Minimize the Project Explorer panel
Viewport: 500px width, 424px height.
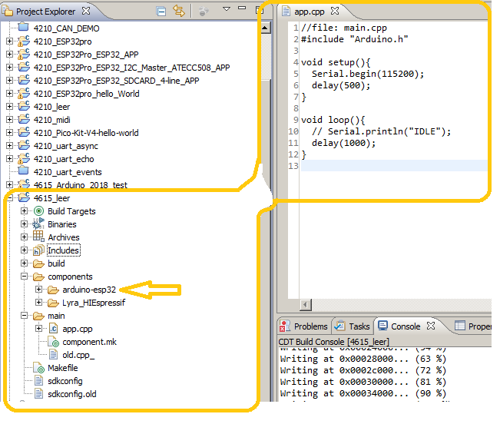(x=243, y=8)
